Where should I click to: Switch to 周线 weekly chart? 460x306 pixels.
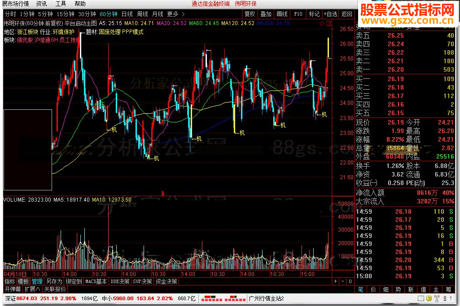pos(142,14)
